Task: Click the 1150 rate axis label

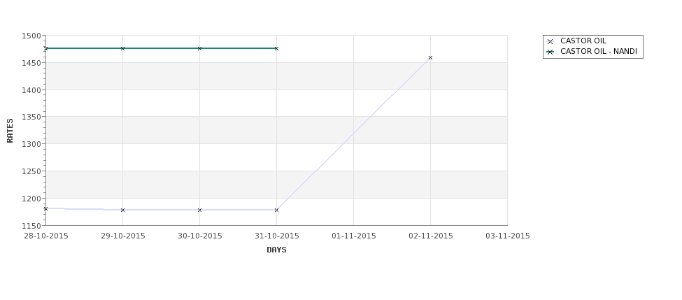Action: (31, 226)
